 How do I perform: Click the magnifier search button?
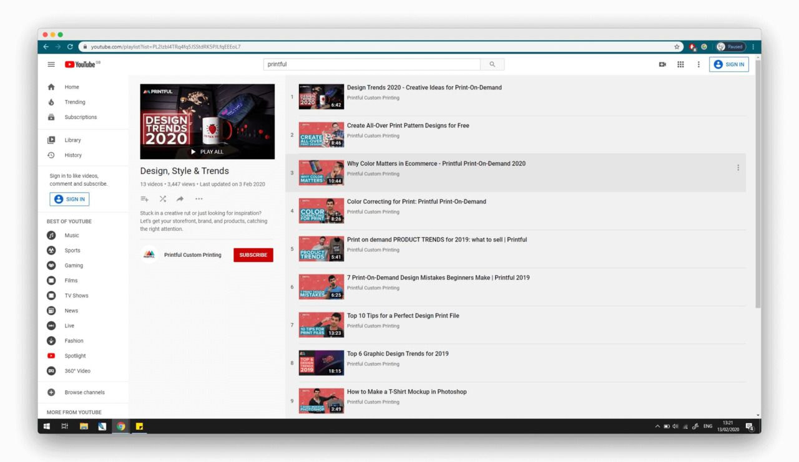pyautogui.click(x=492, y=64)
